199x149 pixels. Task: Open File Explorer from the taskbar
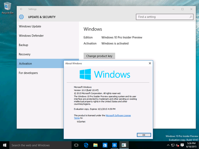[x=95, y=145]
